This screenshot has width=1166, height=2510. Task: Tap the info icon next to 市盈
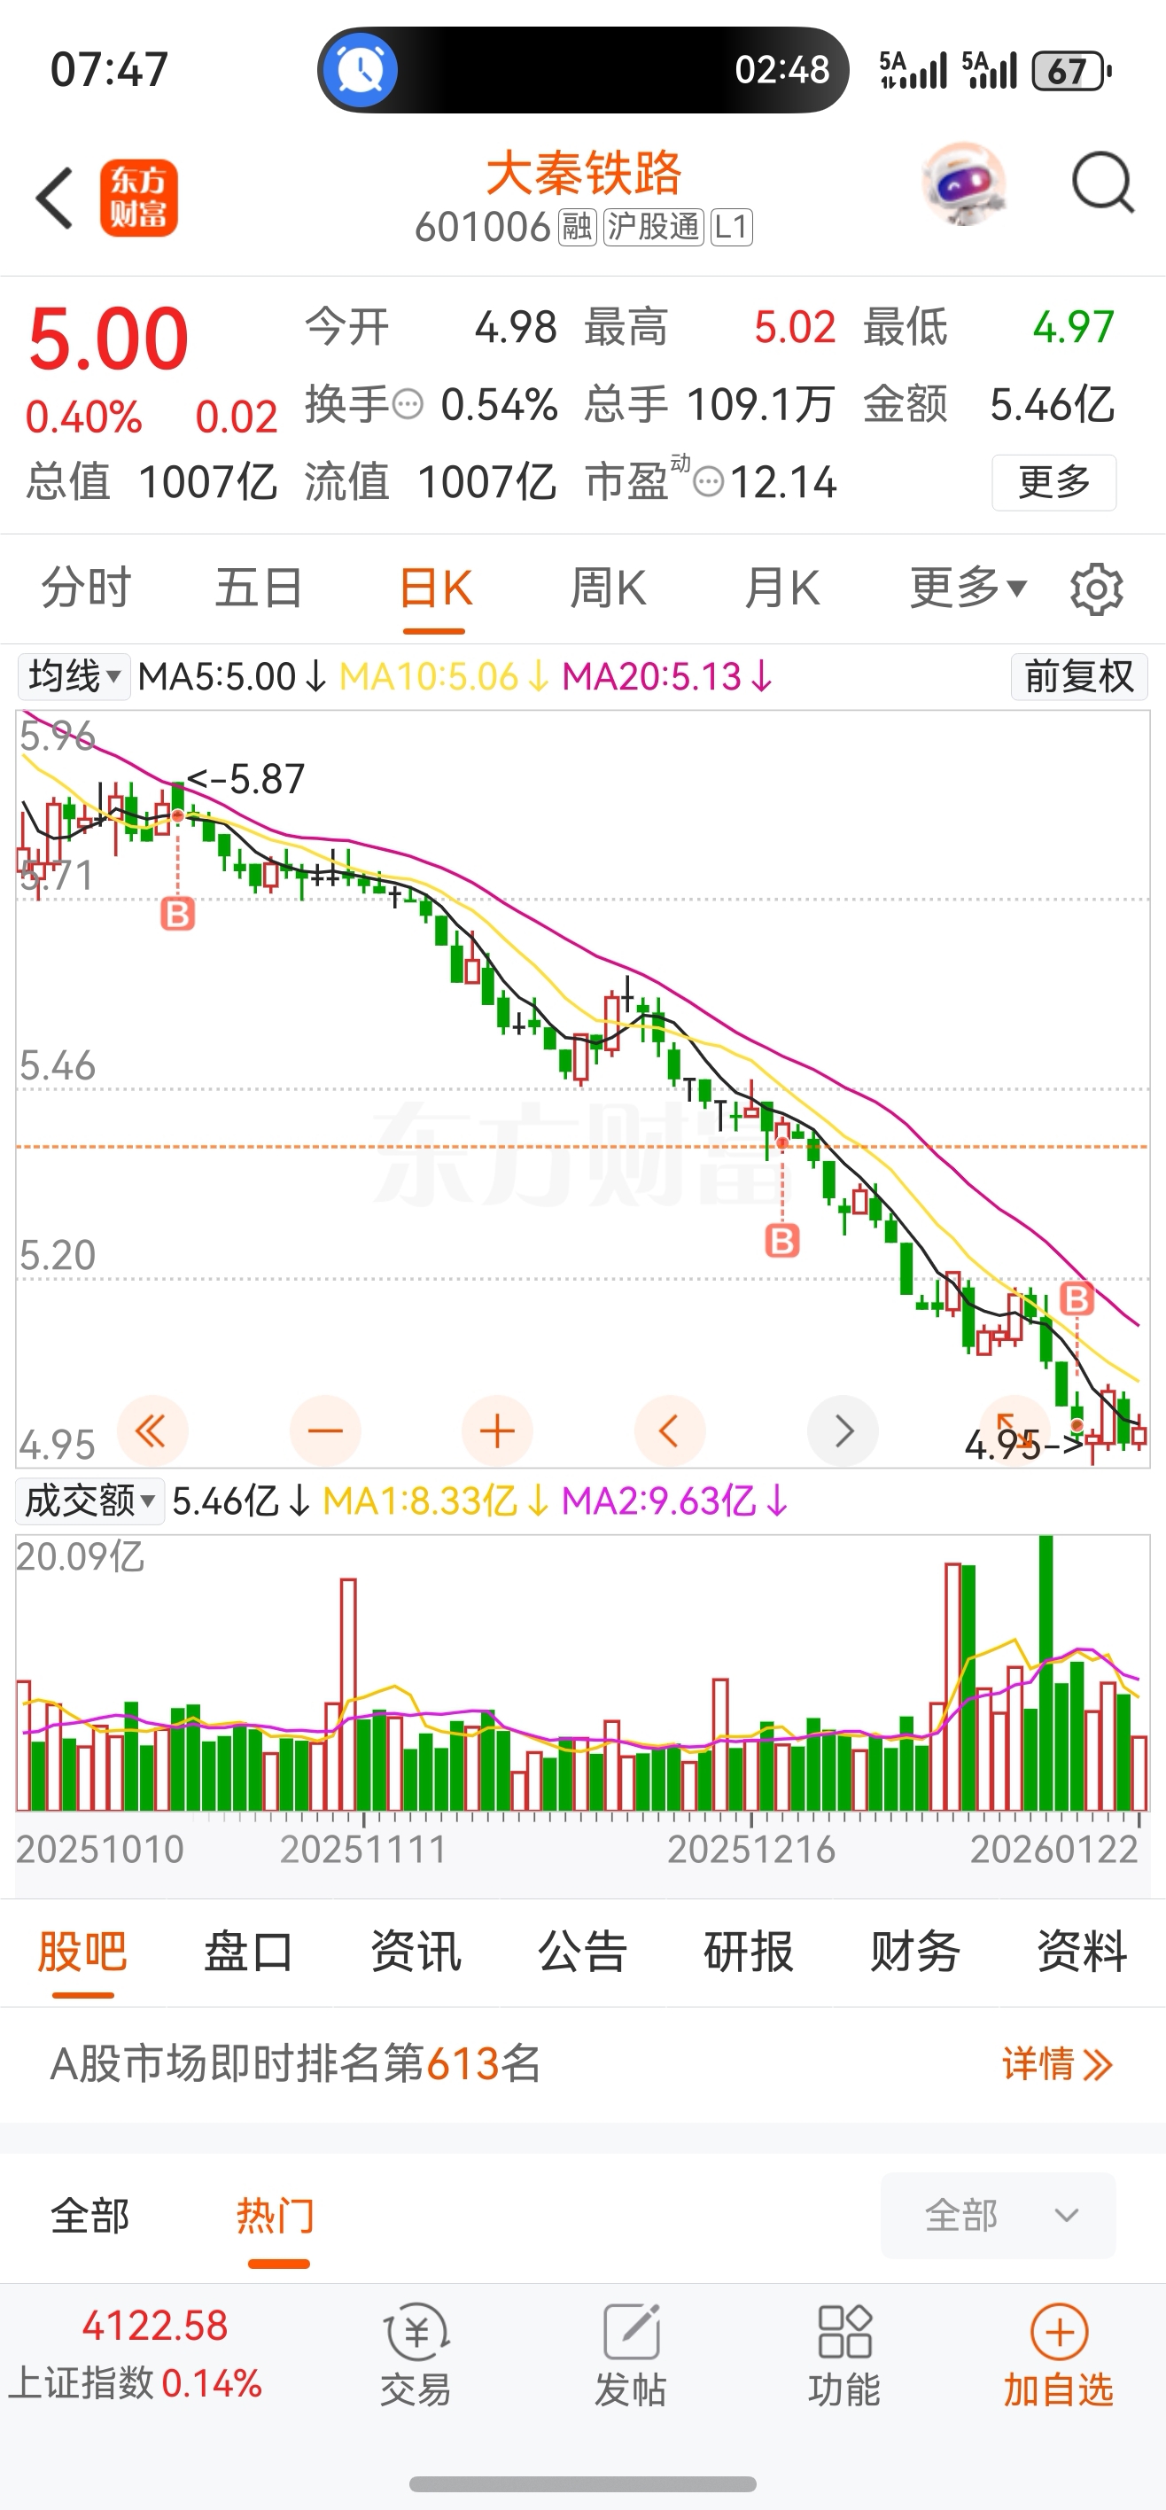(708, 481)
